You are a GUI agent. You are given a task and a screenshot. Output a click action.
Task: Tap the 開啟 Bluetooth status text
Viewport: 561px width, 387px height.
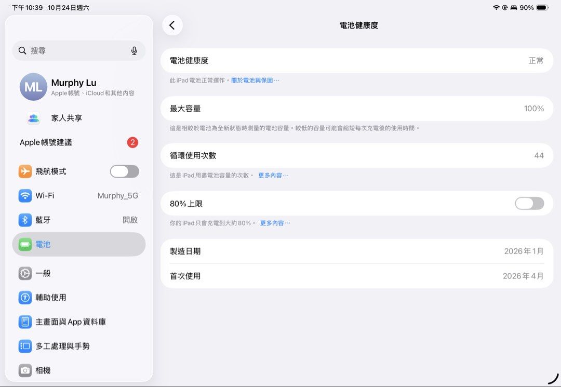click(x=130, y=220)
